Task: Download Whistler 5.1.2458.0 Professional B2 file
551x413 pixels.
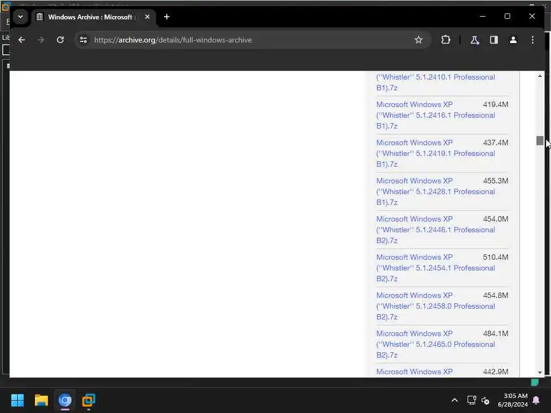Action: pyautogui.click(x=435, y=306)
